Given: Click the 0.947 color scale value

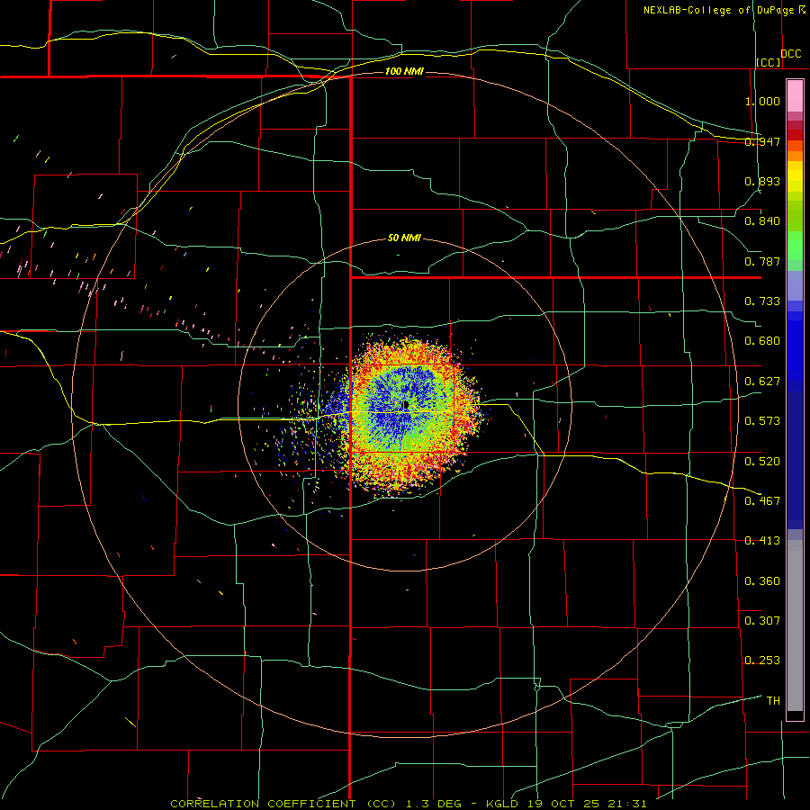Looking at the screenshot, I should coord(762,141).
